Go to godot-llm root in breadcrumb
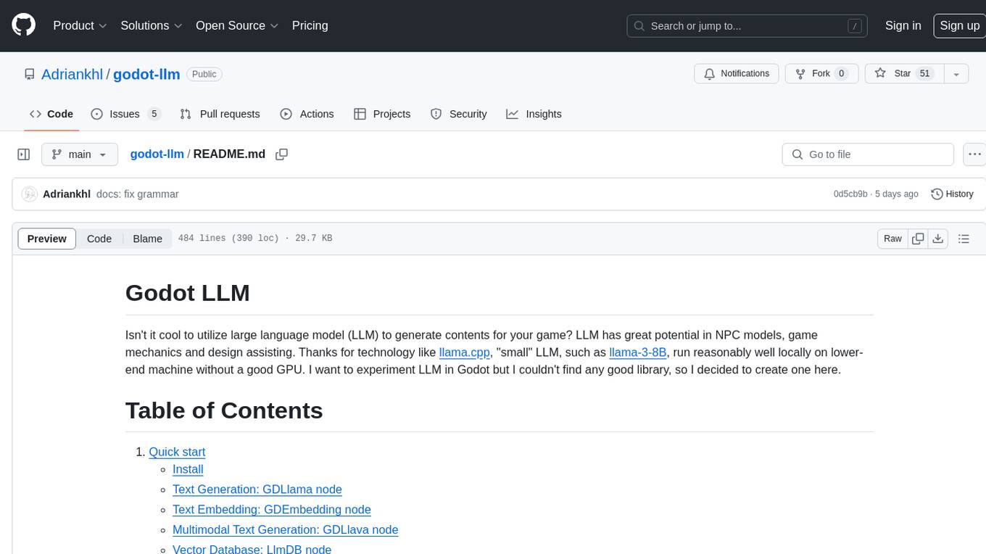The height and width of the screenshot is (554, 986). pyautogui.click(x=157, y=154)
